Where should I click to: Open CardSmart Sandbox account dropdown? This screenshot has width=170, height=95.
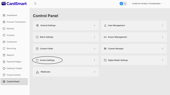[x=147, y=4]
